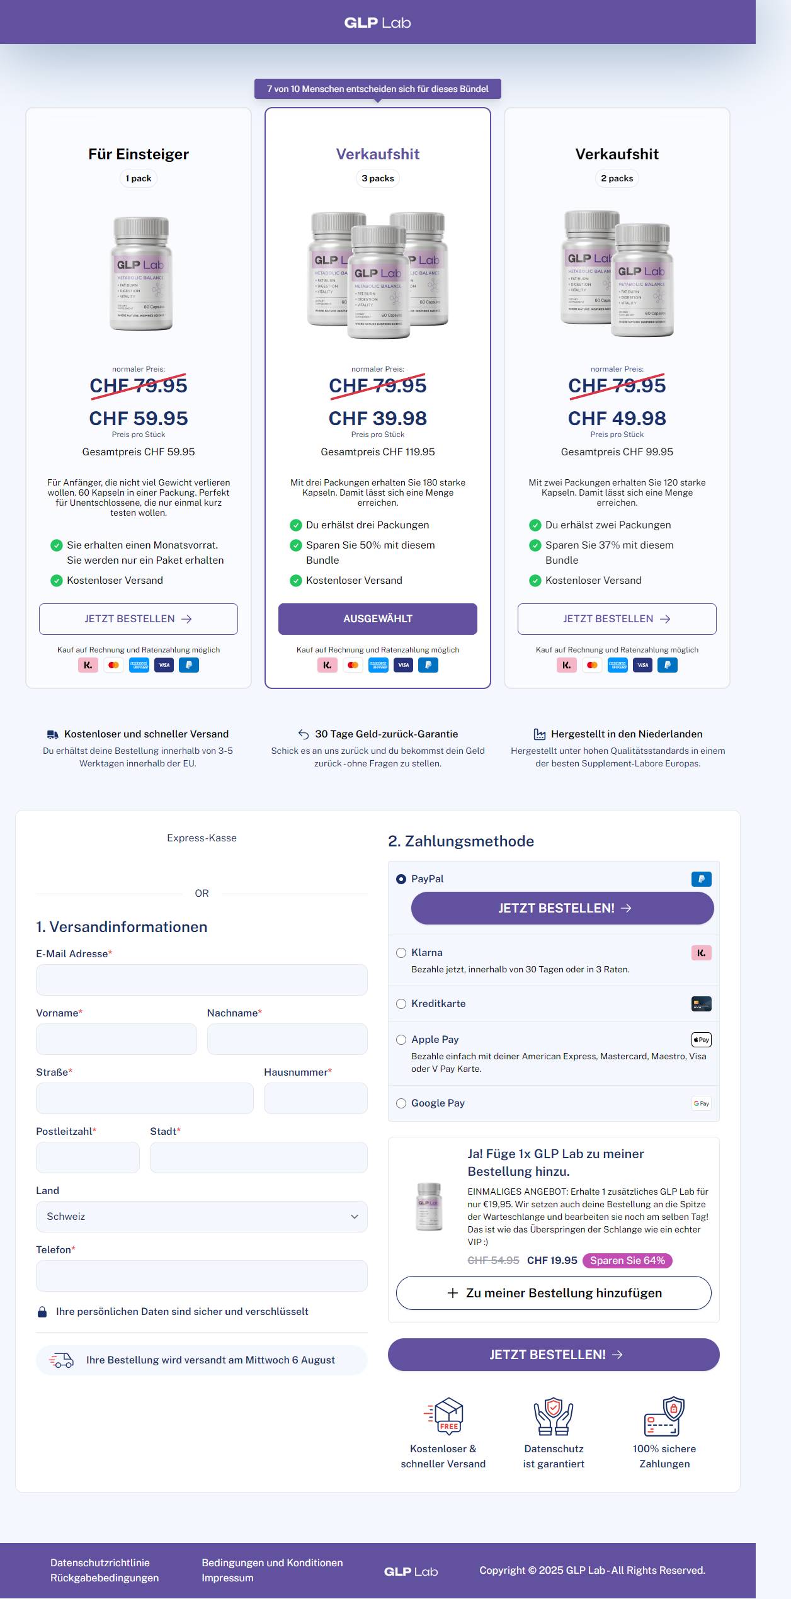The height and width of the screenshot is (1599, 791).
Task: Open the Impressum footer link
Action: (x=227, y=1578)
